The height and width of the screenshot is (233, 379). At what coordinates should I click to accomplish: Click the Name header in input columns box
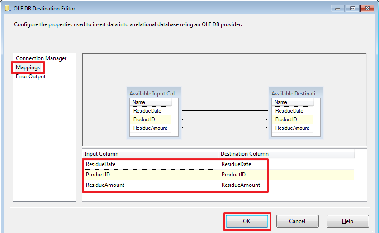coord(151,102)
